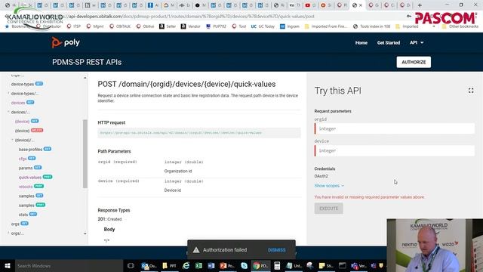
Task: Click the greyed-out EXECUTE button
Action: point(328,209)
